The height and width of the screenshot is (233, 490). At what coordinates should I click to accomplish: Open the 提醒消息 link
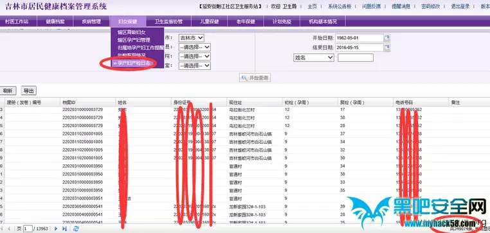point(401,6)
